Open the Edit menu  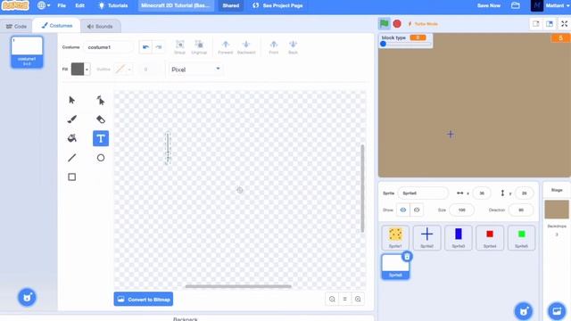pyautogui.click(x=79, y=5)
